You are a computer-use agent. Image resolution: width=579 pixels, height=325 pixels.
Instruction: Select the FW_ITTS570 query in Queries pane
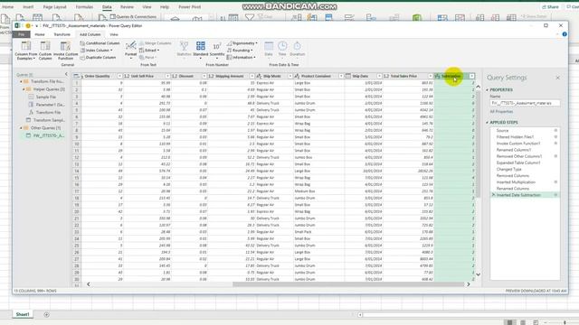point(44,135)
